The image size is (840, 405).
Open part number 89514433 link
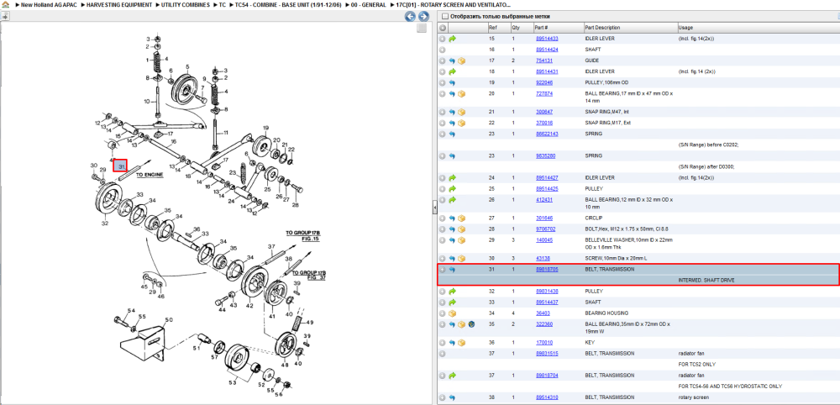pos(547,39)
